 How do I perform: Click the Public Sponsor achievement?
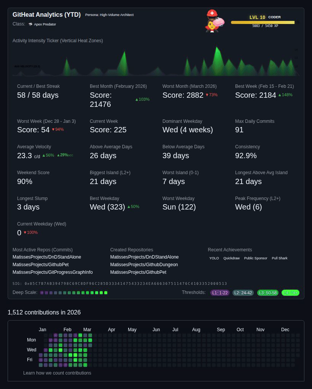[x=255, y=258]
